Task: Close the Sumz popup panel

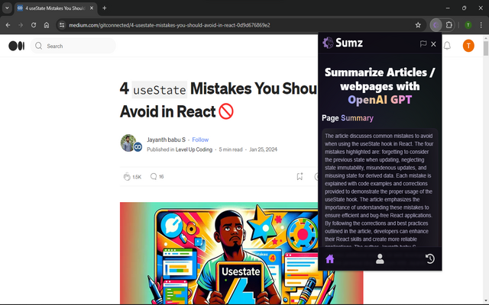Action: pos(433,44)
